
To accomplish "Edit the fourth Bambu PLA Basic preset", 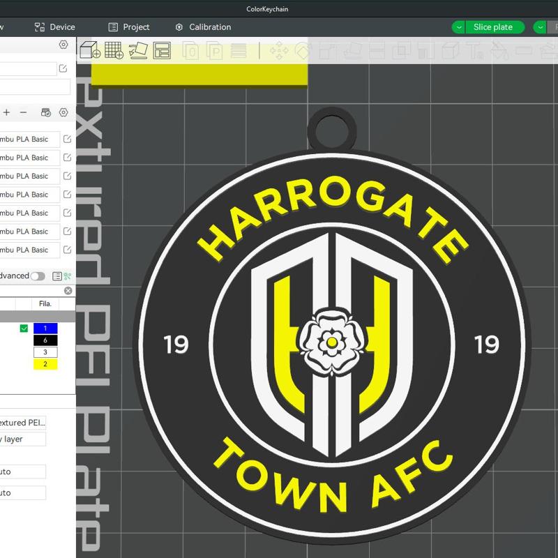I will [x=67, y=195].
